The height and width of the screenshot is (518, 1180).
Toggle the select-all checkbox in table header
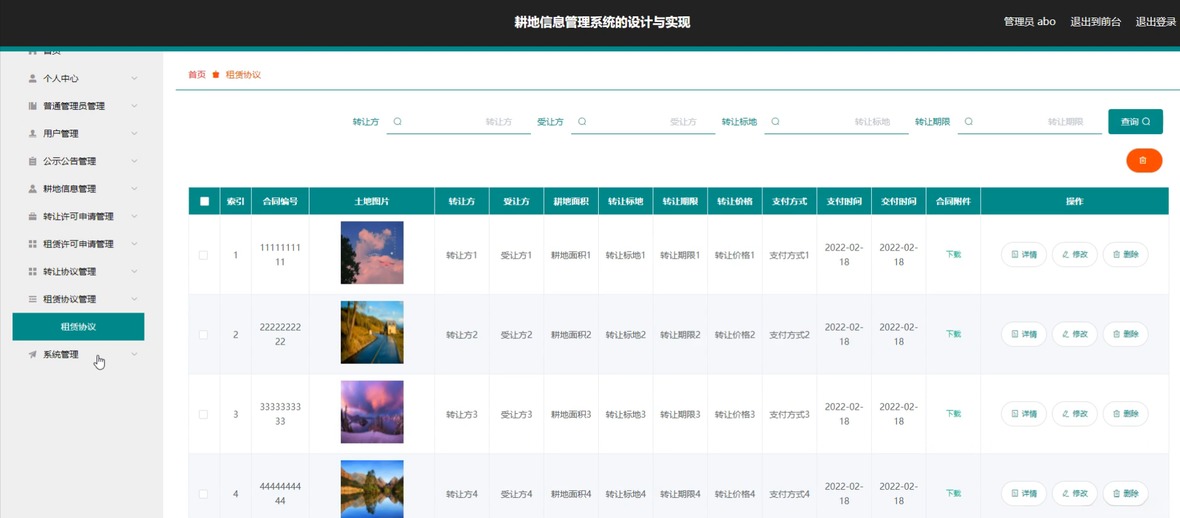coord(204,201)
